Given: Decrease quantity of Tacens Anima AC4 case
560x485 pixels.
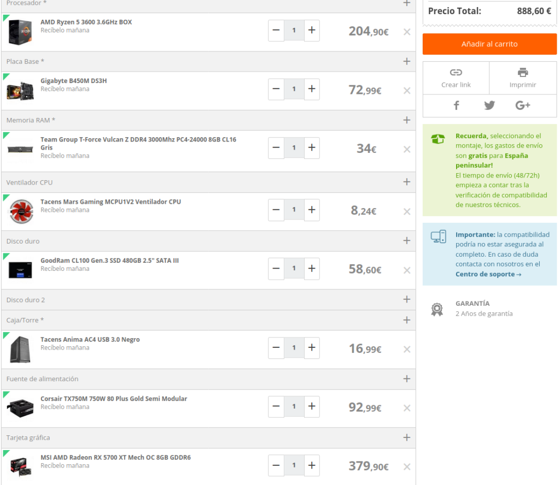Looking at the screenshot, I should [276, 348].
